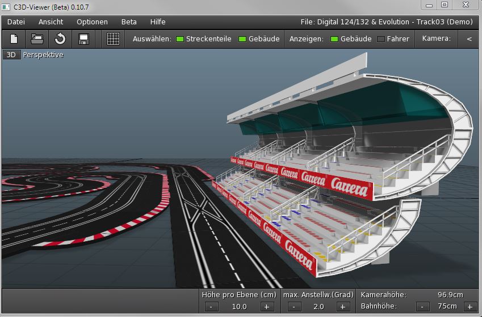482x317 pixels.
Task: Click the Kamerahöhe value 96.9cm
Action: point(450,294)
